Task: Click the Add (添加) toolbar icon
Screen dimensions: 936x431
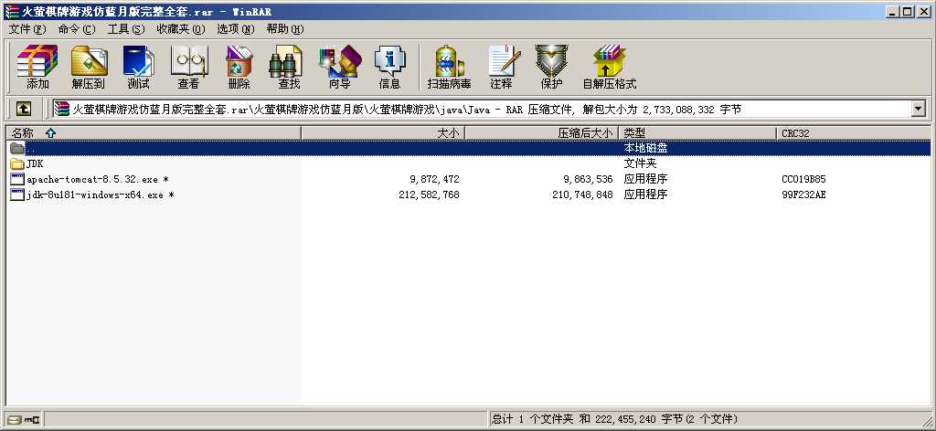Action: [x=37, y=67]
